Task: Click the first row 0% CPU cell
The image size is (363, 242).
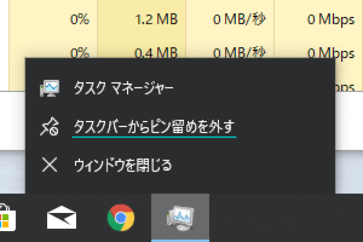Action: (x=53, y=19)
